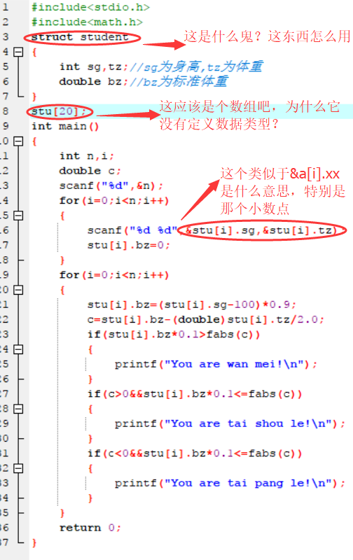Click the 'if(c<0&&...' condition line
Image resolution: width=353 pixels, height=560 pixels.
(195, 454)
